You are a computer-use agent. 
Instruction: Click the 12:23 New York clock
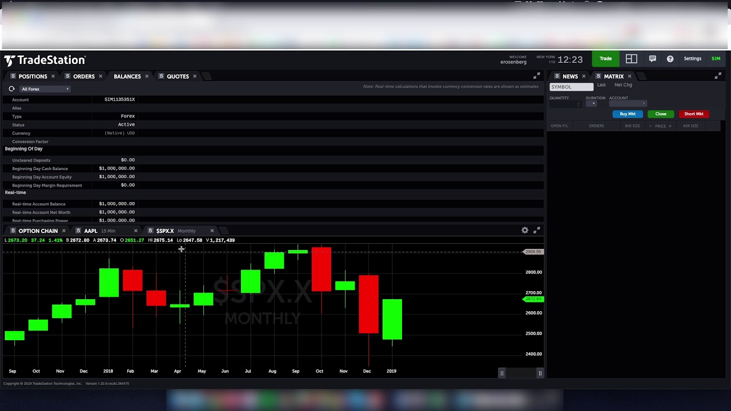tap(570, 59)
